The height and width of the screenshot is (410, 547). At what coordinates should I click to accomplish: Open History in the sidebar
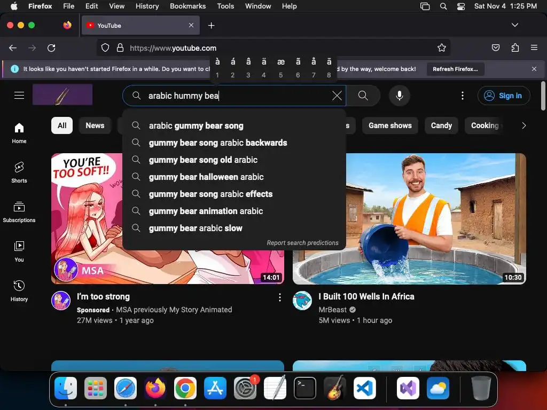click(19, 291)
